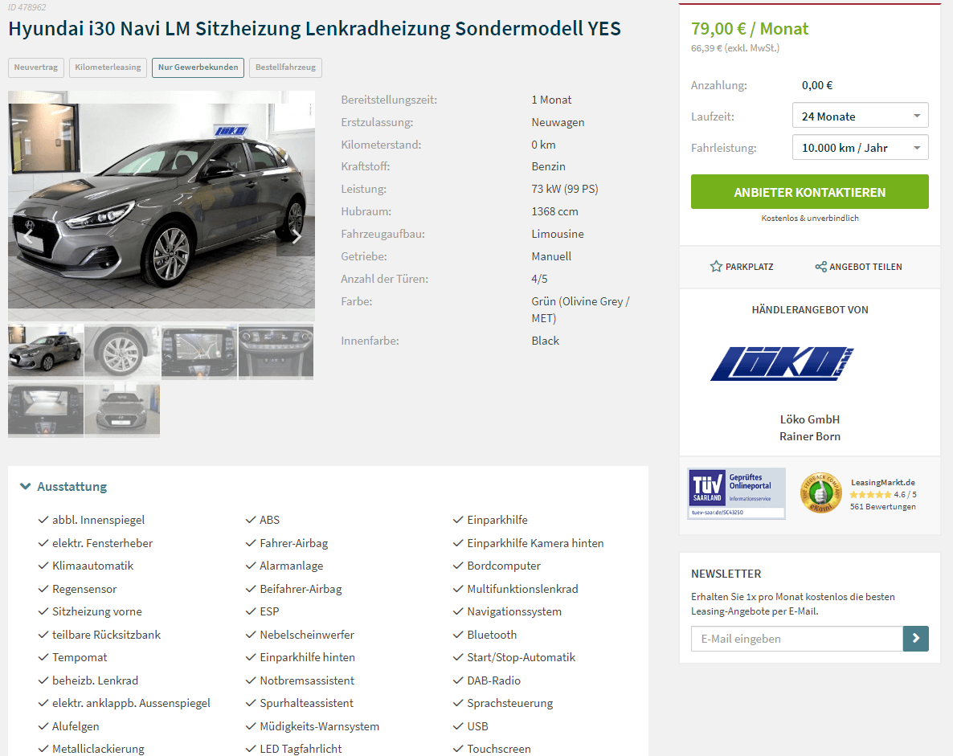953x756 pixels.
Task: Click the TÜV Saarland certification badge
Action: [736, 493]
